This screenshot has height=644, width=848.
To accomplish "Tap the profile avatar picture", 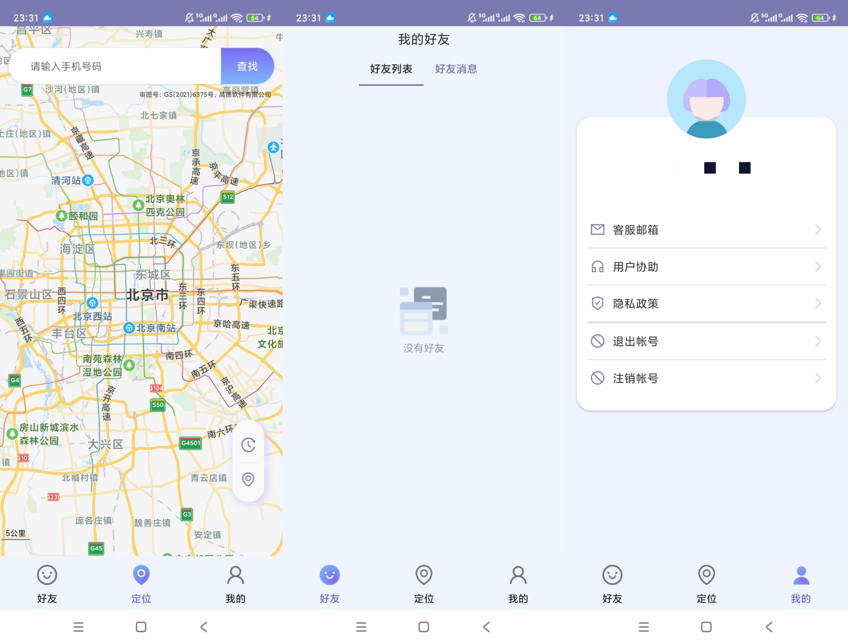I will click(707, 99).
